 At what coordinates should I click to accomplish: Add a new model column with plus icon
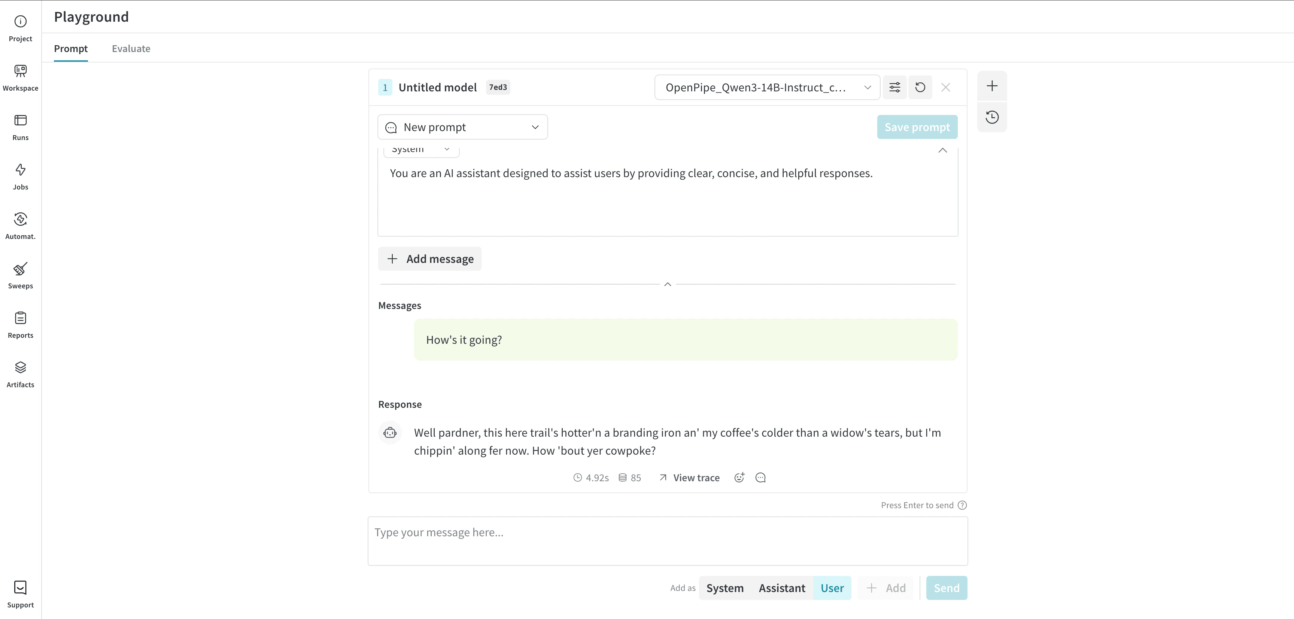(992, 86)
